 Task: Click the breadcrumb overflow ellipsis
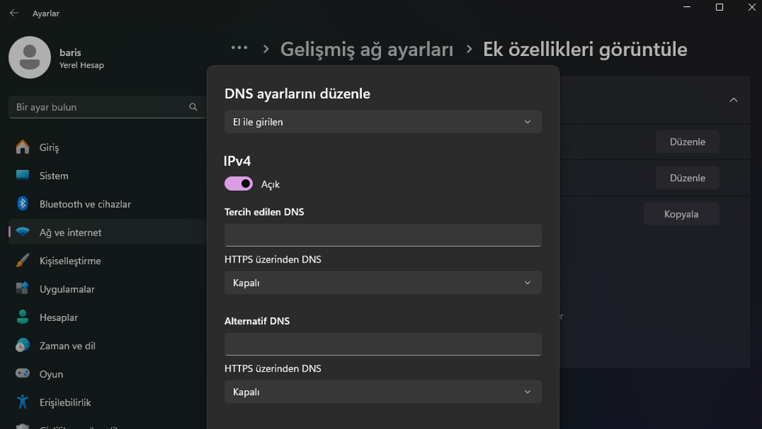click(x=239, y=47)
